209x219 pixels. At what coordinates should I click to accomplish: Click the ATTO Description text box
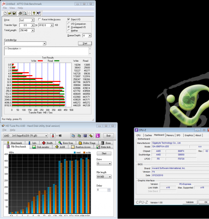tap(46, 51)
